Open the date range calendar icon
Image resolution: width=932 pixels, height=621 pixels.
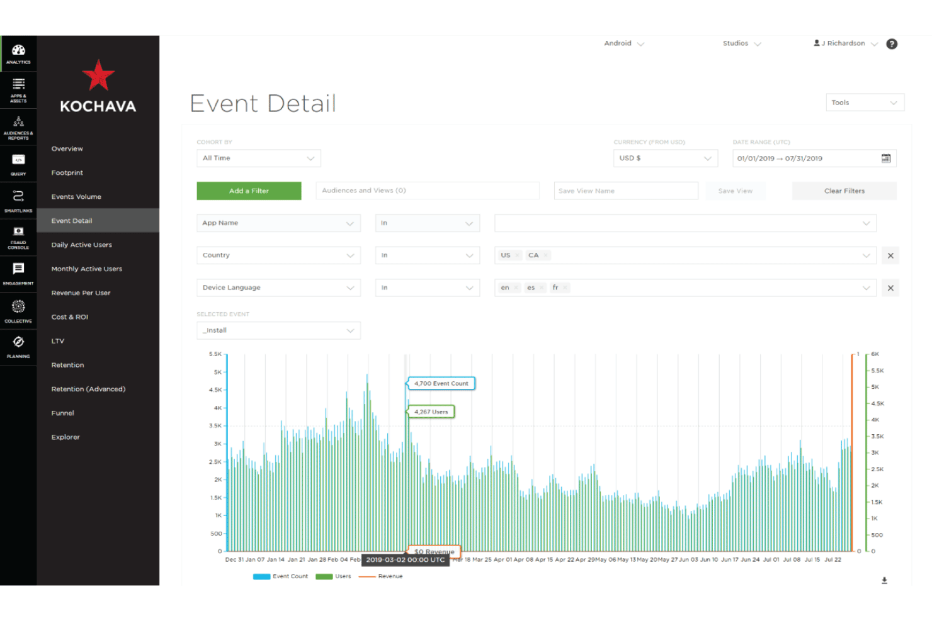(x=886, y=159)
